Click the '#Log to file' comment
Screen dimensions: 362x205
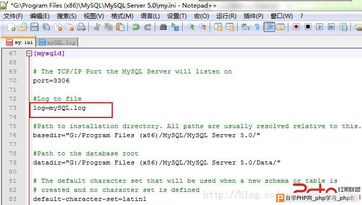click(x=57, y=99)
